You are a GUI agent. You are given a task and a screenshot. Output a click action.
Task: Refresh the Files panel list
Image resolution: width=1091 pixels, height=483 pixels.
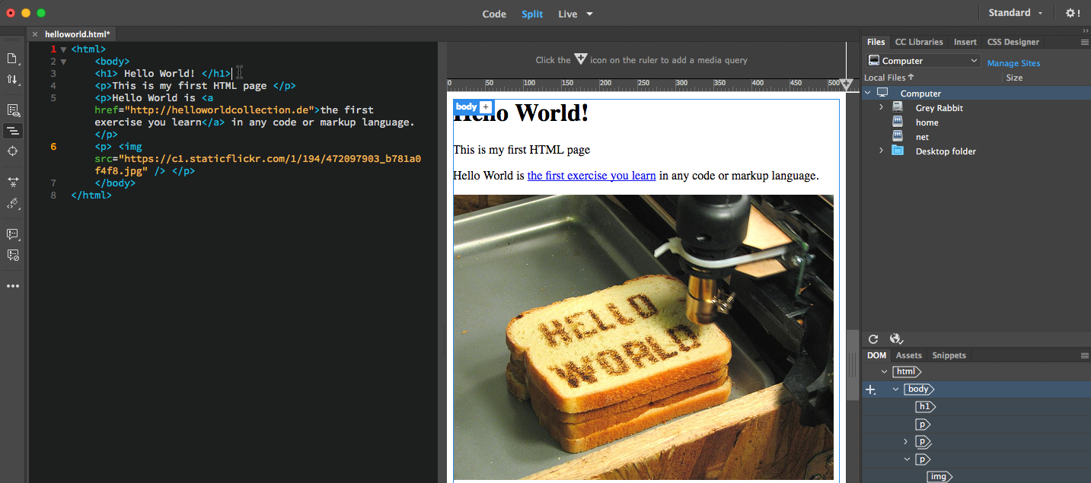pyautogui.click(x=873, y=339)
